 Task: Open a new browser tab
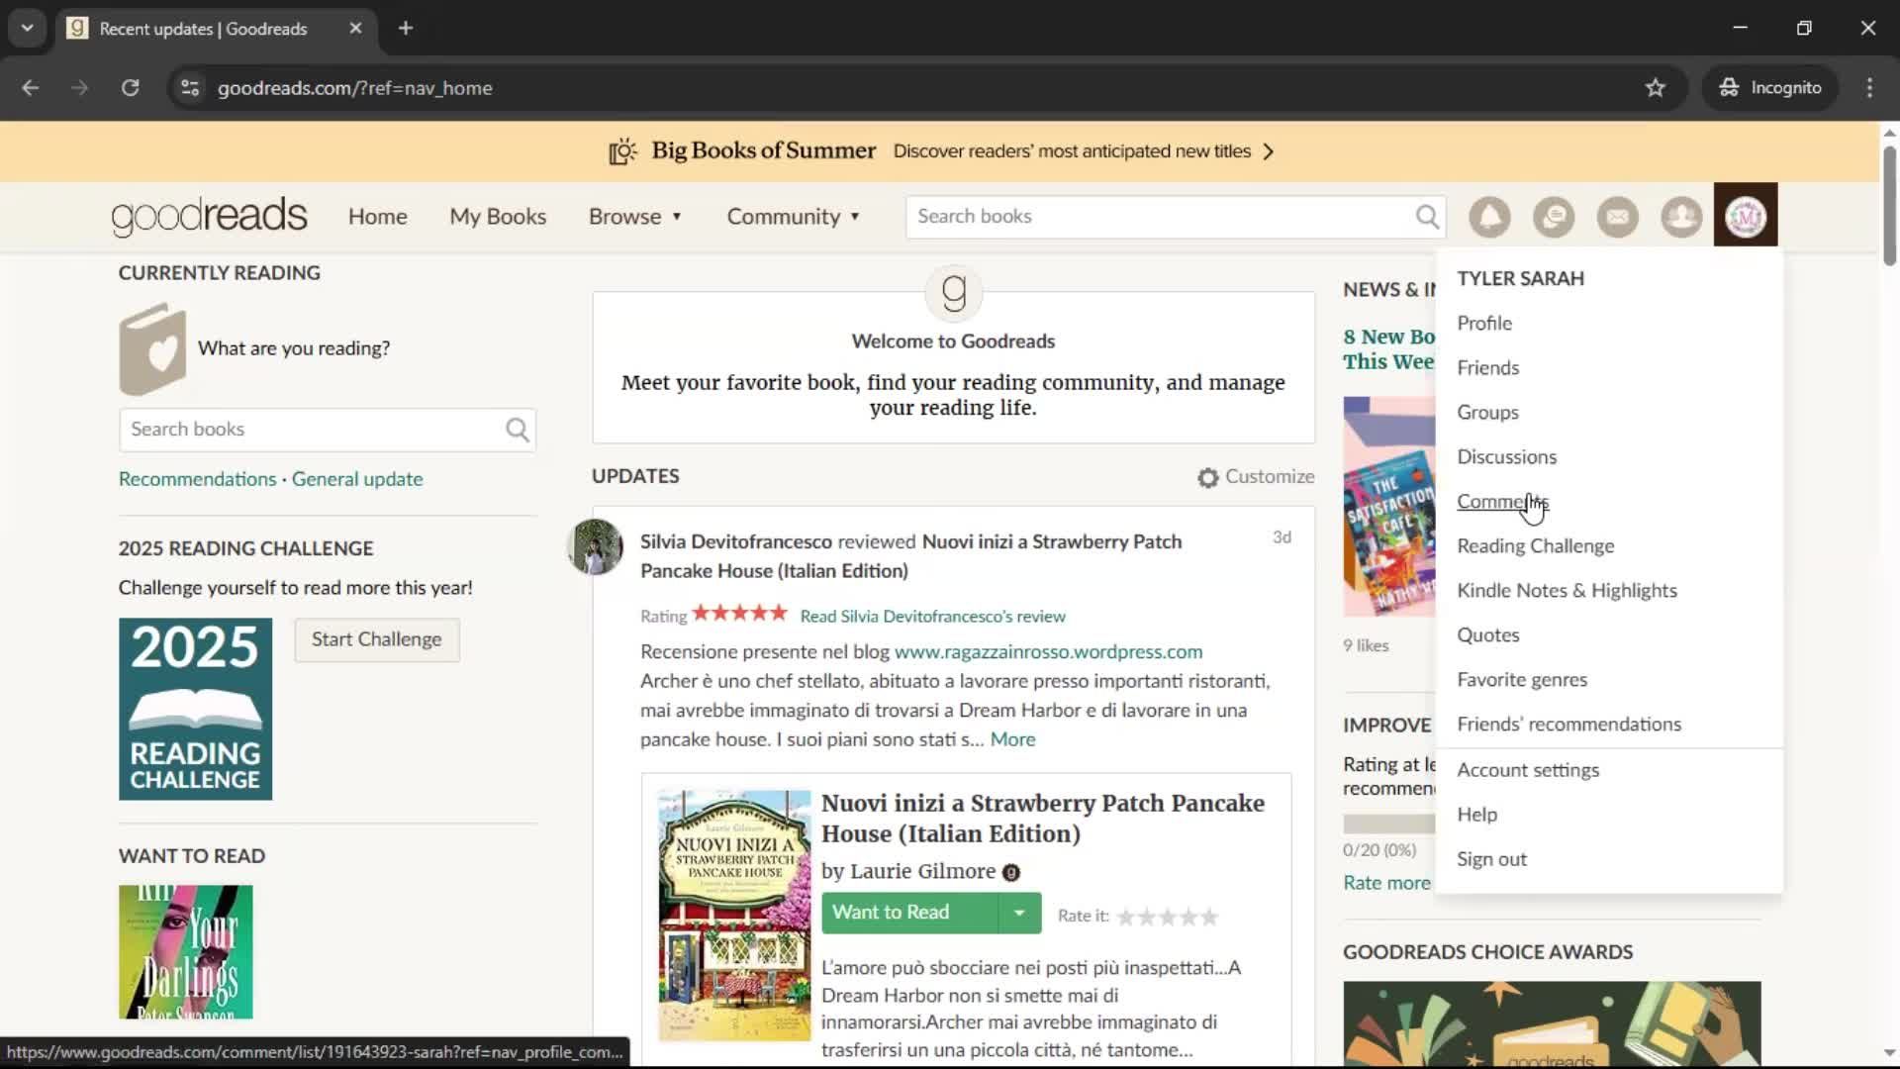coord(406,29)
